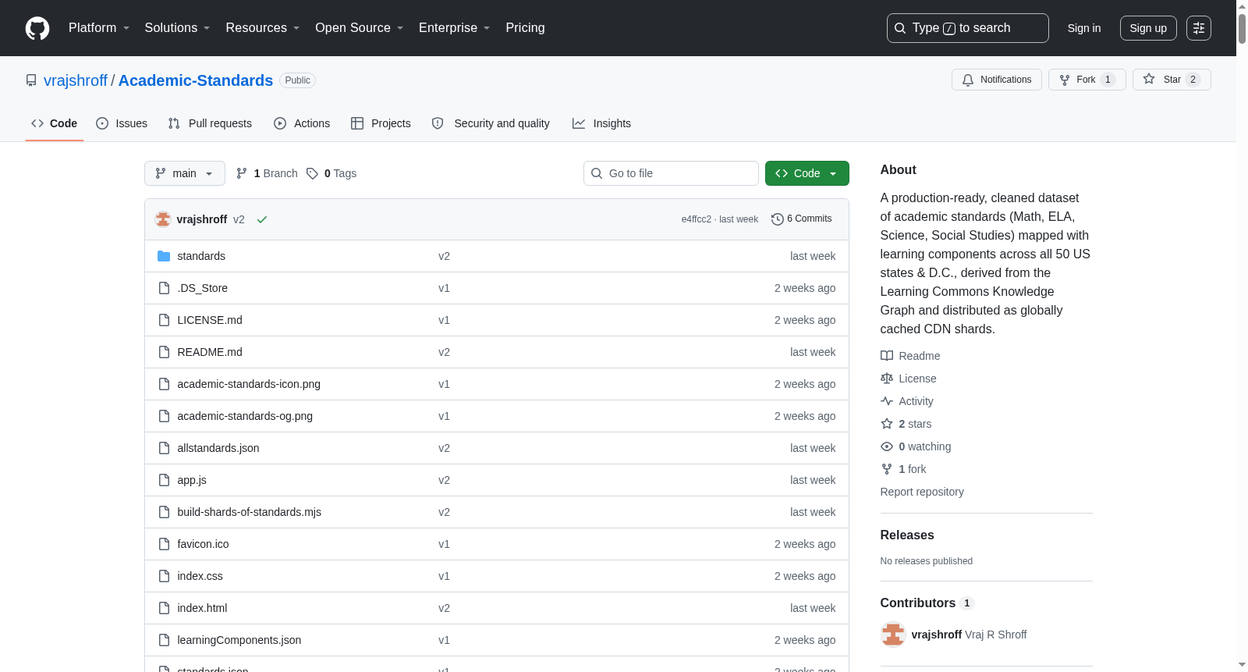Open the Releases section heading link
The image size is (1248, 672).
907,535
